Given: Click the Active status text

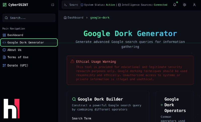Looking at the screenshot, I should (110, 5).
